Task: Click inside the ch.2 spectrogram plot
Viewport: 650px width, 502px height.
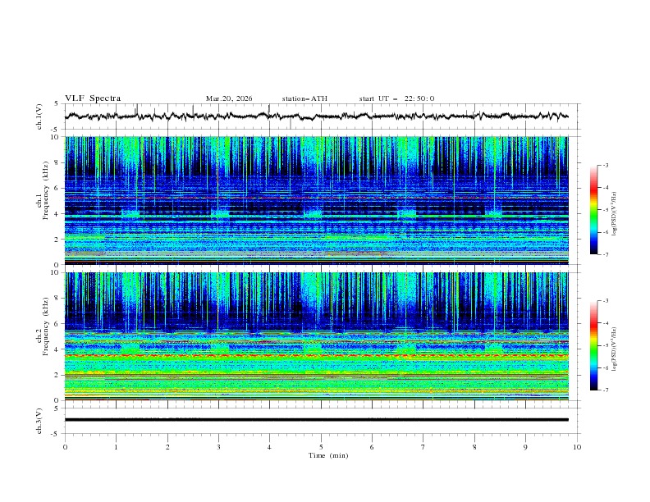Action: (x=320, y=335)
